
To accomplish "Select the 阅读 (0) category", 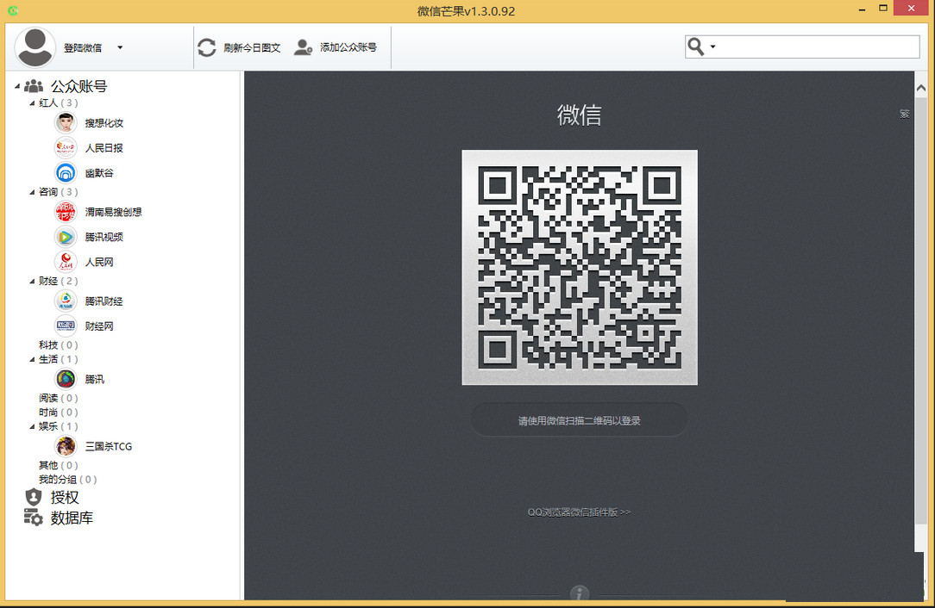I will (x=59, y=398).
